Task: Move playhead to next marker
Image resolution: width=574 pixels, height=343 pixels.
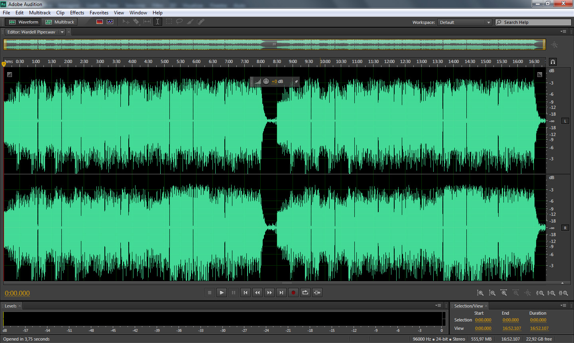Action: [x=281, y=292]
